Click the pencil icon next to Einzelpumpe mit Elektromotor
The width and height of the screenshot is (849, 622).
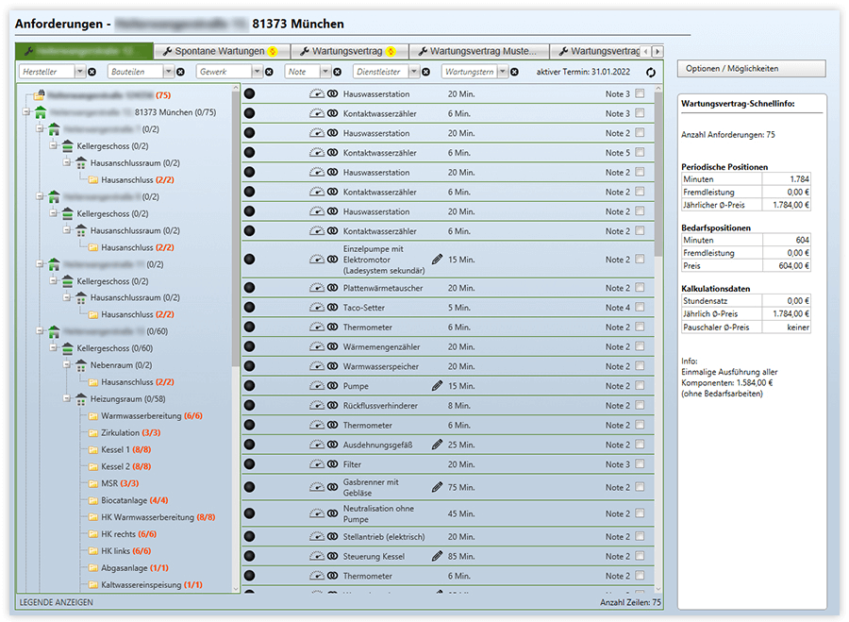pyautogui.click(x=437, y=259)
